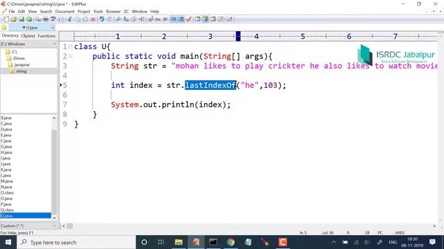The width and height of the screenshot is (444, 249).
Task: Open the notification center icon
Action: 432,242
